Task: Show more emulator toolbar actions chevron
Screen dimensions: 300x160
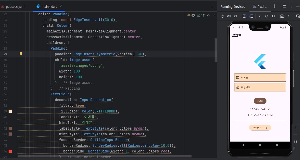Action: click(x=289, y=16)
